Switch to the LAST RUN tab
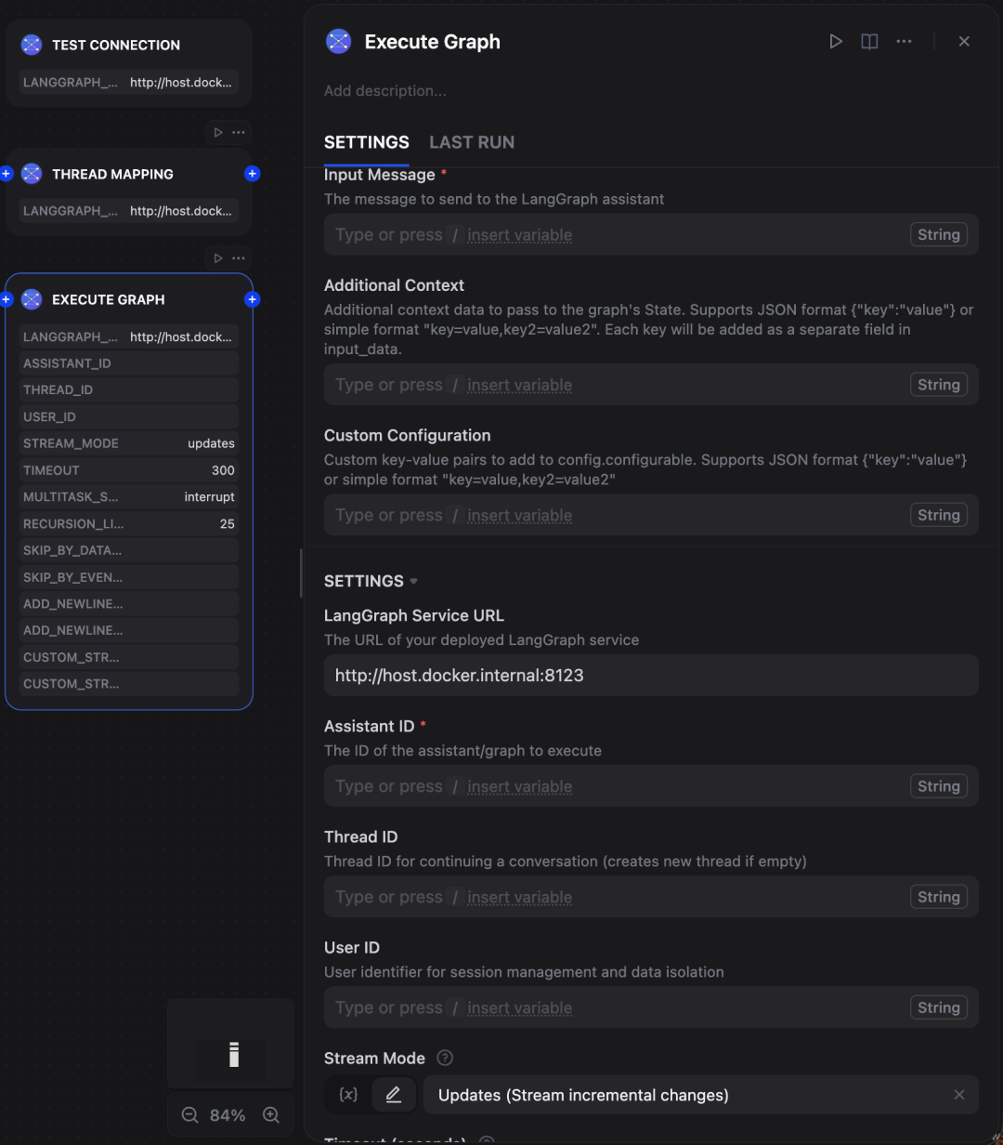Screen dimensions: 1003x1145 pos(472,142)
